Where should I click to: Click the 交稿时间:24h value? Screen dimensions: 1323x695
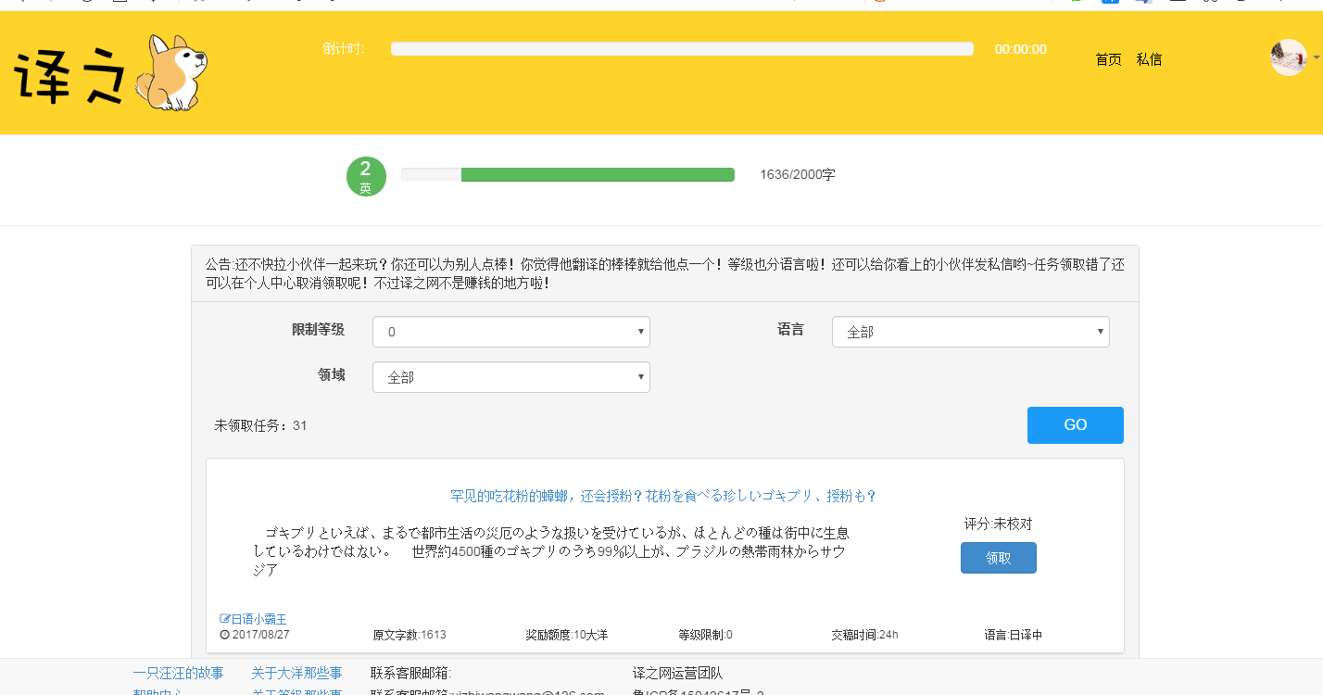pyautogui.click(x=864, y=635)
